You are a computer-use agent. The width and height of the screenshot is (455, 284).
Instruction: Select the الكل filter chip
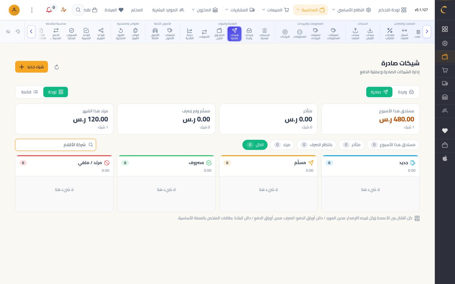tap(255, 145)
